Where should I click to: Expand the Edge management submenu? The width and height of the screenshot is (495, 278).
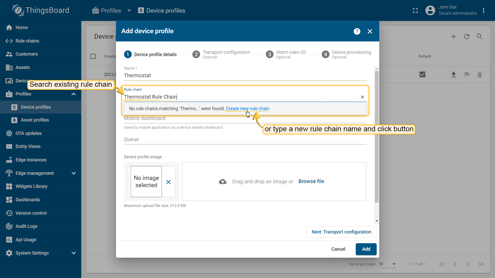[x=73, y=173]
